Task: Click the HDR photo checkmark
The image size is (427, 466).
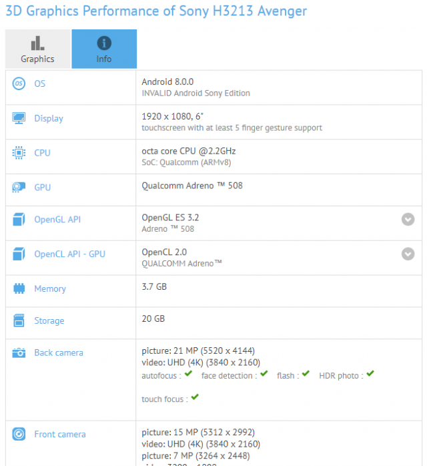Action: pyautogui.click(x=370, y=374)
